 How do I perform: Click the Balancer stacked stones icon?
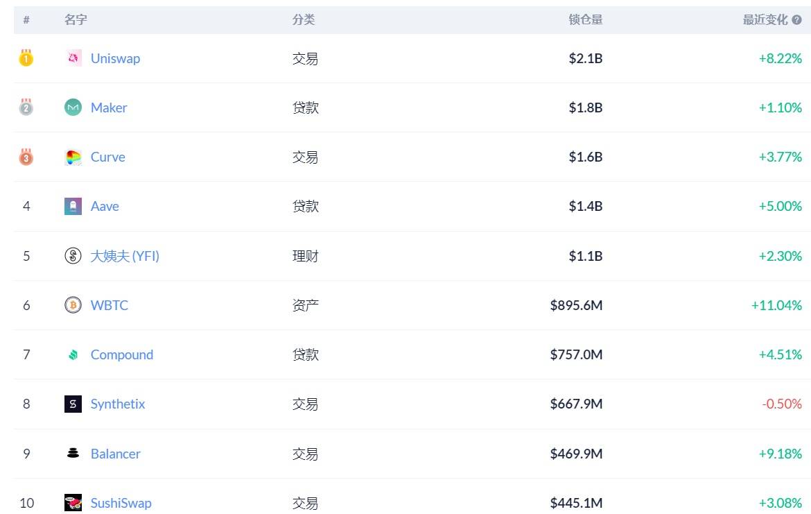(73, 454)
